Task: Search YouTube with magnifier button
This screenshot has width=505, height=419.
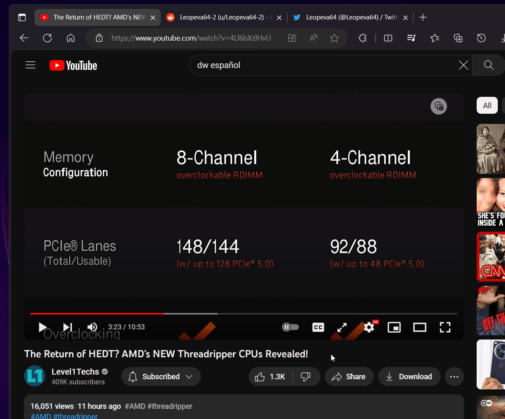Action: pos(489,65)
